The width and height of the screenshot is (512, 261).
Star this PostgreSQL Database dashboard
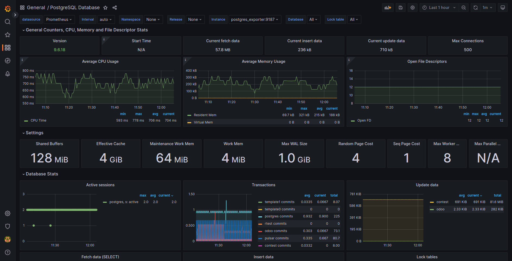click(105, 8)
